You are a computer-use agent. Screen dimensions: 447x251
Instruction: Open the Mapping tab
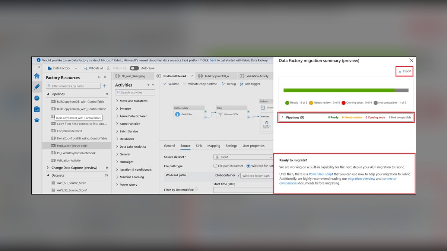(214, 146)
